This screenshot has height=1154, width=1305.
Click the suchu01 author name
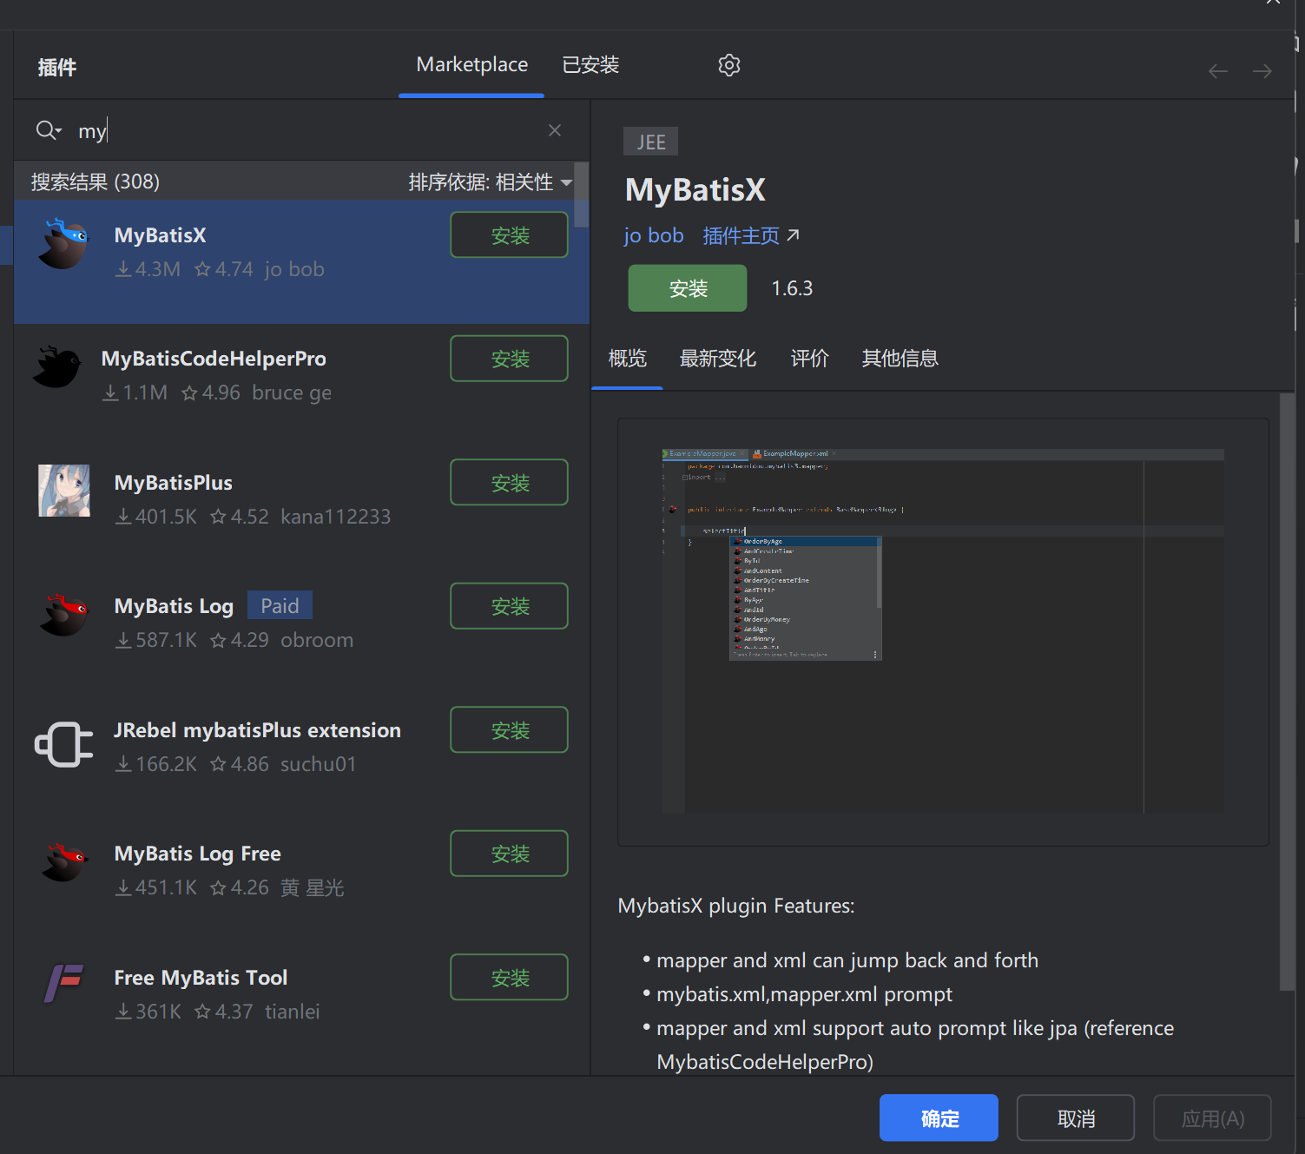coord(319,764)
